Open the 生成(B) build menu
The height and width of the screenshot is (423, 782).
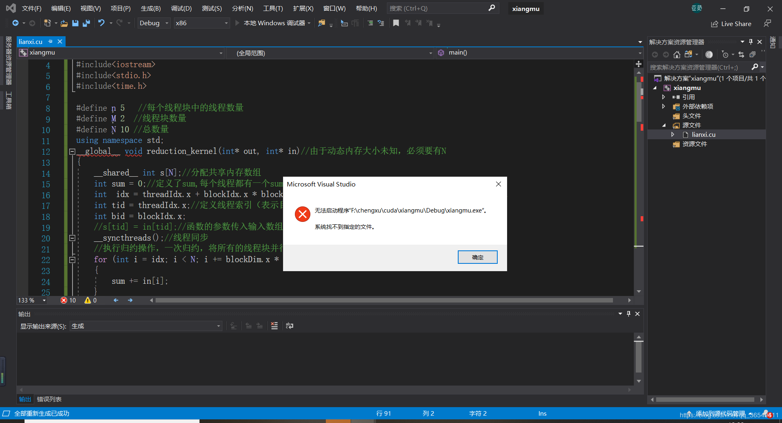[x=151, y=8]
